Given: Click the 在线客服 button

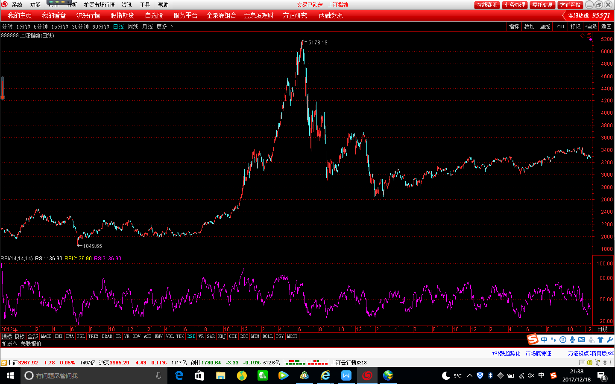Looking at the screenshot, I should (487, 5).
